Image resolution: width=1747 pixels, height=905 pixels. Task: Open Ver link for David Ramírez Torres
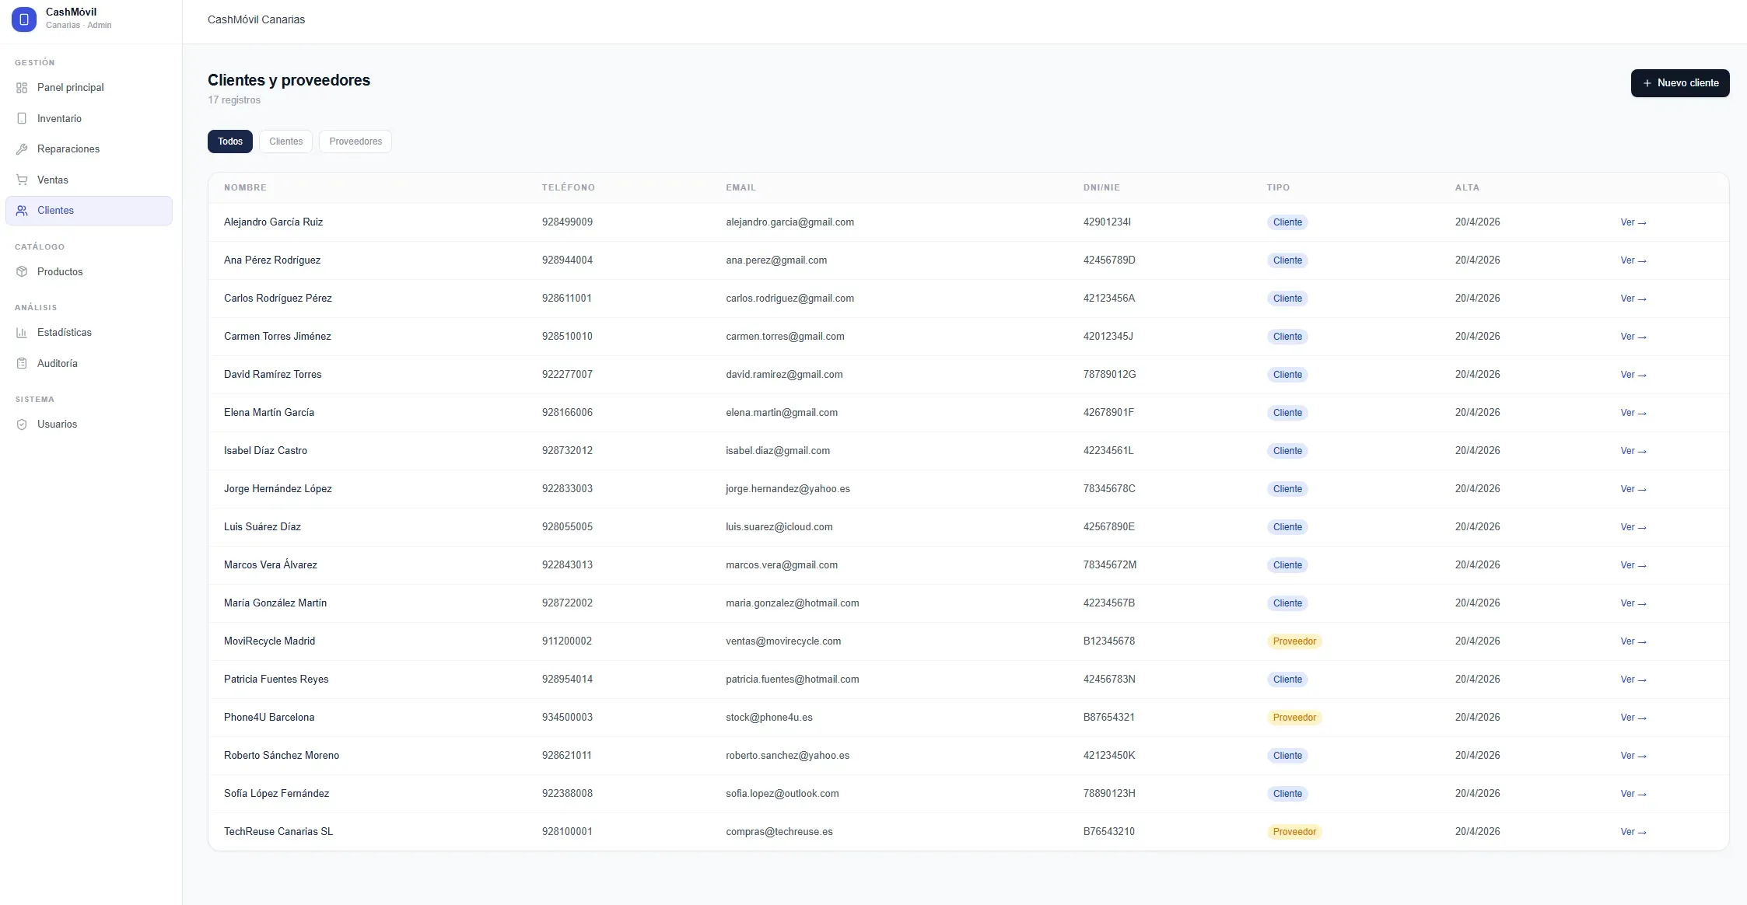1633,375
